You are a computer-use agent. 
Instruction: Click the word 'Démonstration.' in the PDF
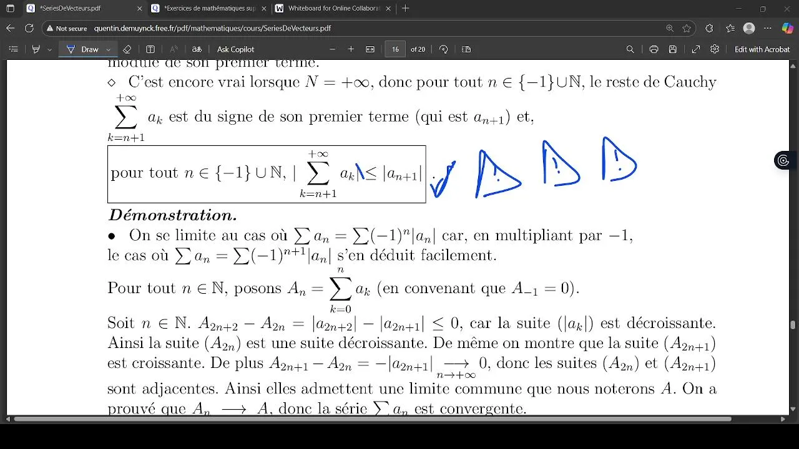click(x=172, y=215)
